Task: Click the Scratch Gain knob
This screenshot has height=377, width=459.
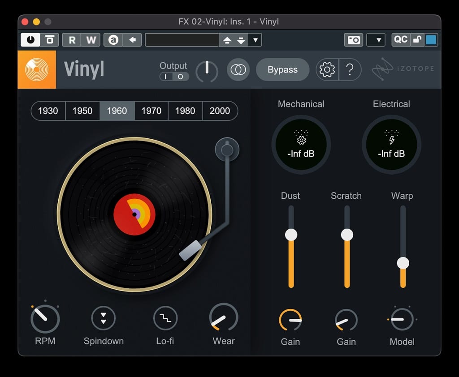Action: (x=346, y=320)
